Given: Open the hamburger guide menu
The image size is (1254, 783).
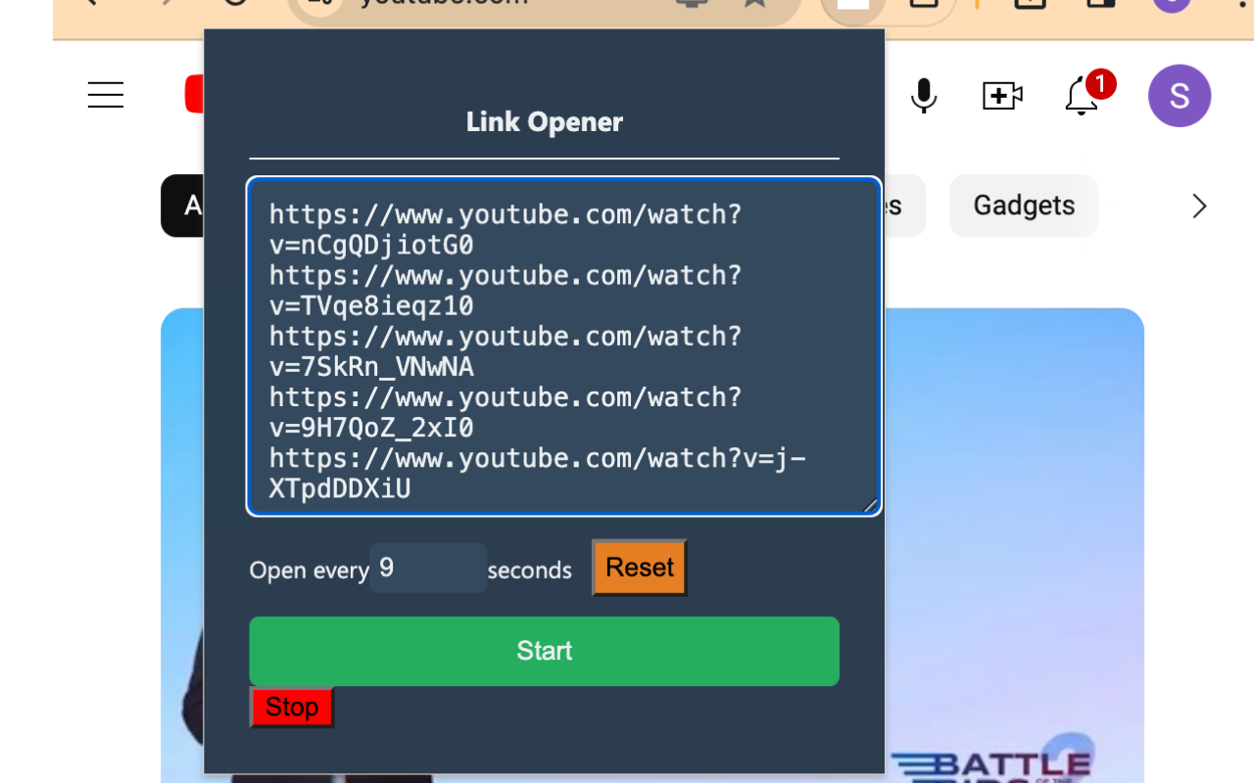Looking at the screenshot, I should (105, 95).
